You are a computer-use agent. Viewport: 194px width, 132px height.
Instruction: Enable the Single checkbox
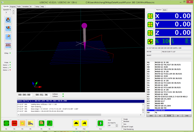click(122, 119)
